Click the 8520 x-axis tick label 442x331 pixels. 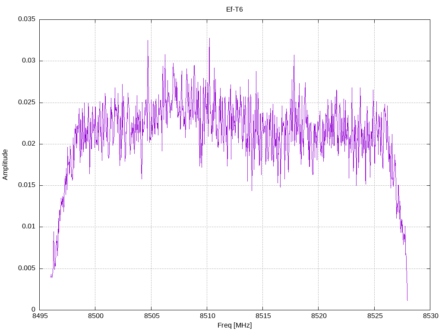pos(319,316)
